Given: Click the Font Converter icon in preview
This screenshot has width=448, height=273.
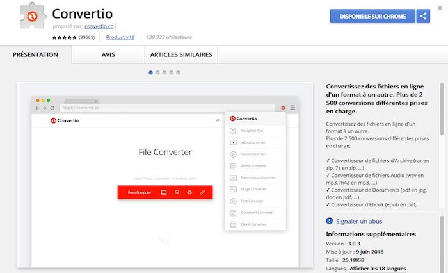Looking at the screenshot, I should coord(233,201).
